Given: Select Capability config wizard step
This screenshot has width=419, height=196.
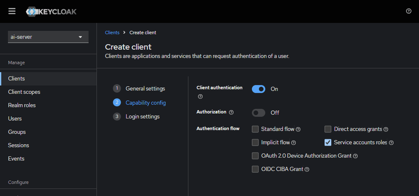Looking at the screenshot, I should [x=139, y=103].
